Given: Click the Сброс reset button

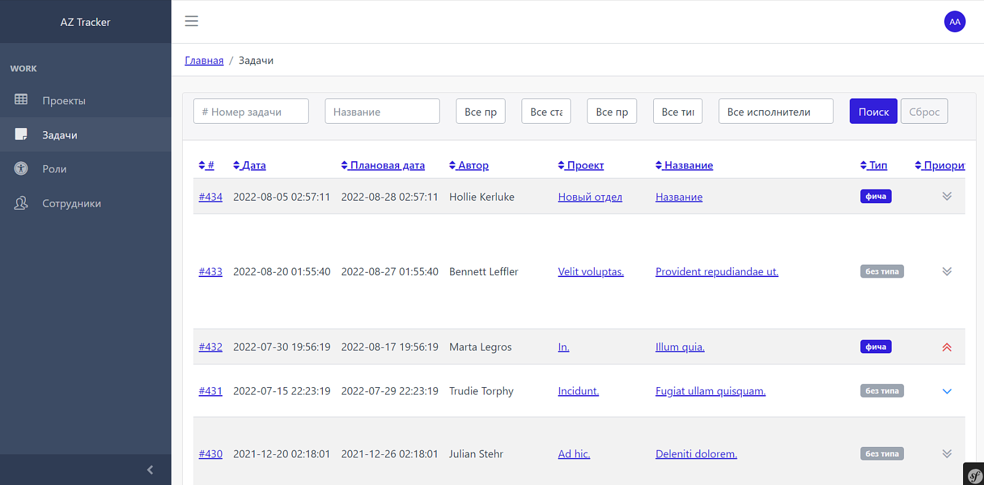Looking at the screenshot, I should [x=924, y=111].
